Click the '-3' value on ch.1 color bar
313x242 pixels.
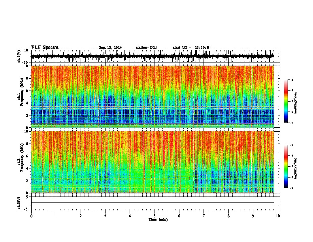[292, 79]
